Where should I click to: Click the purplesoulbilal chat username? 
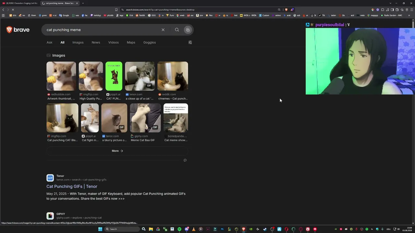pyautogui.click(x=330, y=25)
